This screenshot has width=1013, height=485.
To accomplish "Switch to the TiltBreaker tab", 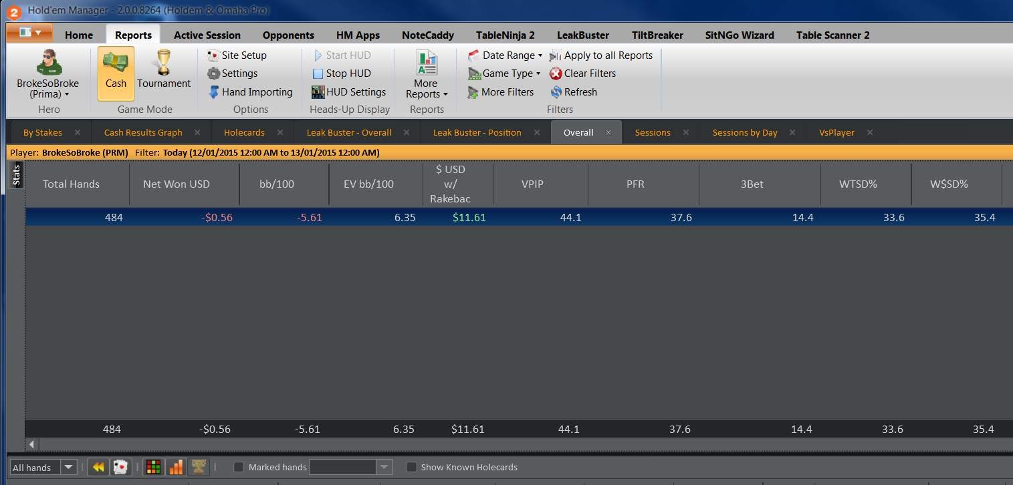I will [657, 35].
